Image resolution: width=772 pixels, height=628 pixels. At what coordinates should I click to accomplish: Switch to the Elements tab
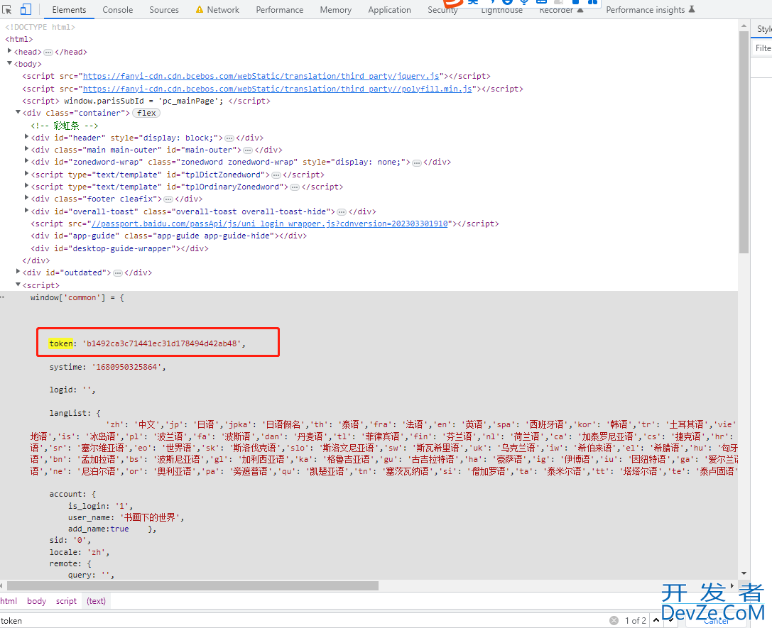point(69,10)
